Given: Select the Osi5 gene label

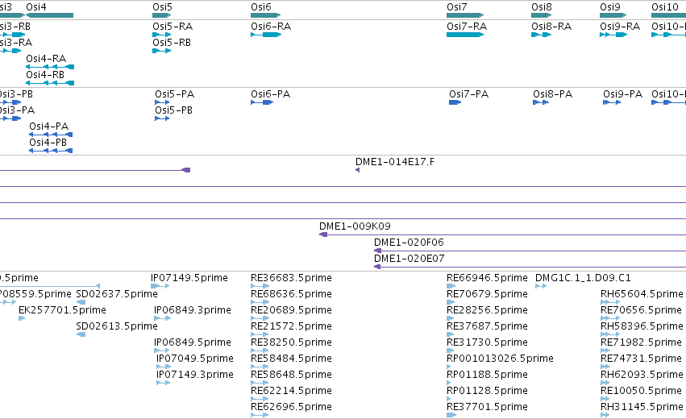Looking at the screenshot, I should point(162,7).
